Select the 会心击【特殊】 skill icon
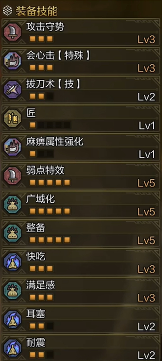The width and height of the screenshot is (162, 361). point(12,61)
